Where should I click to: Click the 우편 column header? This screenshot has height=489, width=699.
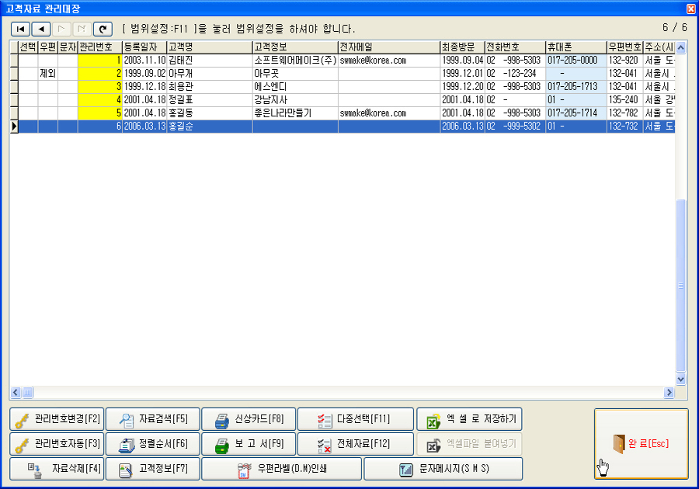(x=47, y=47)
